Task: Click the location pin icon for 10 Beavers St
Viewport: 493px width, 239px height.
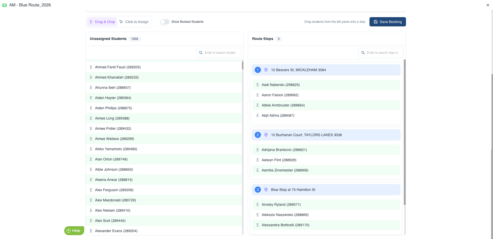Action: [x=266, y=70]
